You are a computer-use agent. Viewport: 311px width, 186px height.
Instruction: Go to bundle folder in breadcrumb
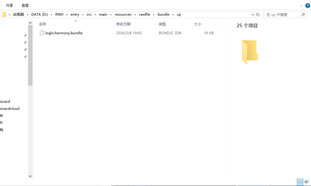(163, 14)
